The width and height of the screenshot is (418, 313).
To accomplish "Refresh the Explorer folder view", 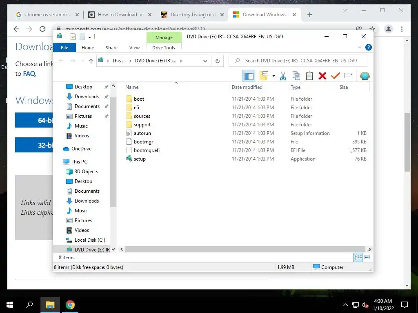I will pyautogui.click(x=218, y=61).
